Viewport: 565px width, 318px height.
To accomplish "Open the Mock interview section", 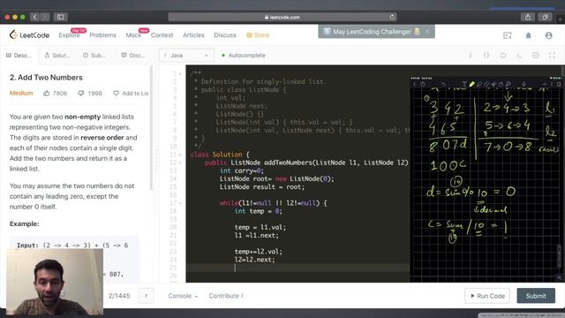I will [133, 35].
